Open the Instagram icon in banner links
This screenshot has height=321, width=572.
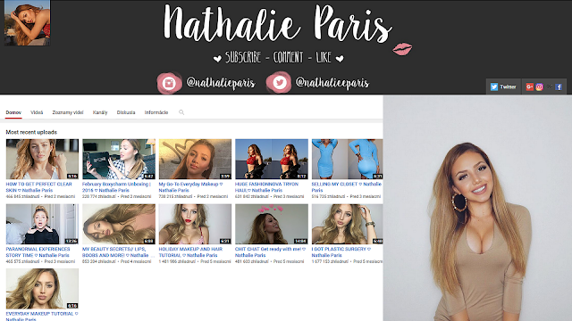click(540, 86)
